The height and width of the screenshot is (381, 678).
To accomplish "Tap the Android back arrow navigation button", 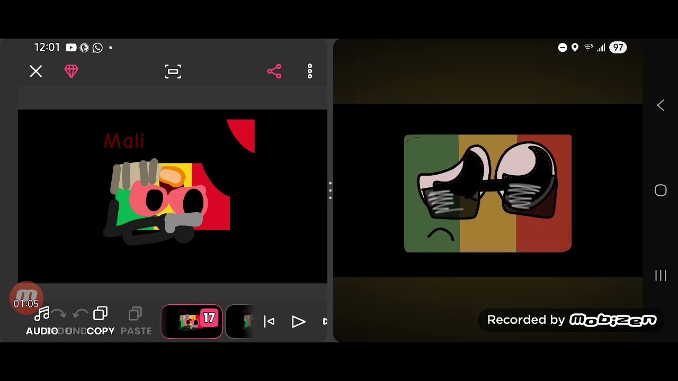I will click(661, 105).
